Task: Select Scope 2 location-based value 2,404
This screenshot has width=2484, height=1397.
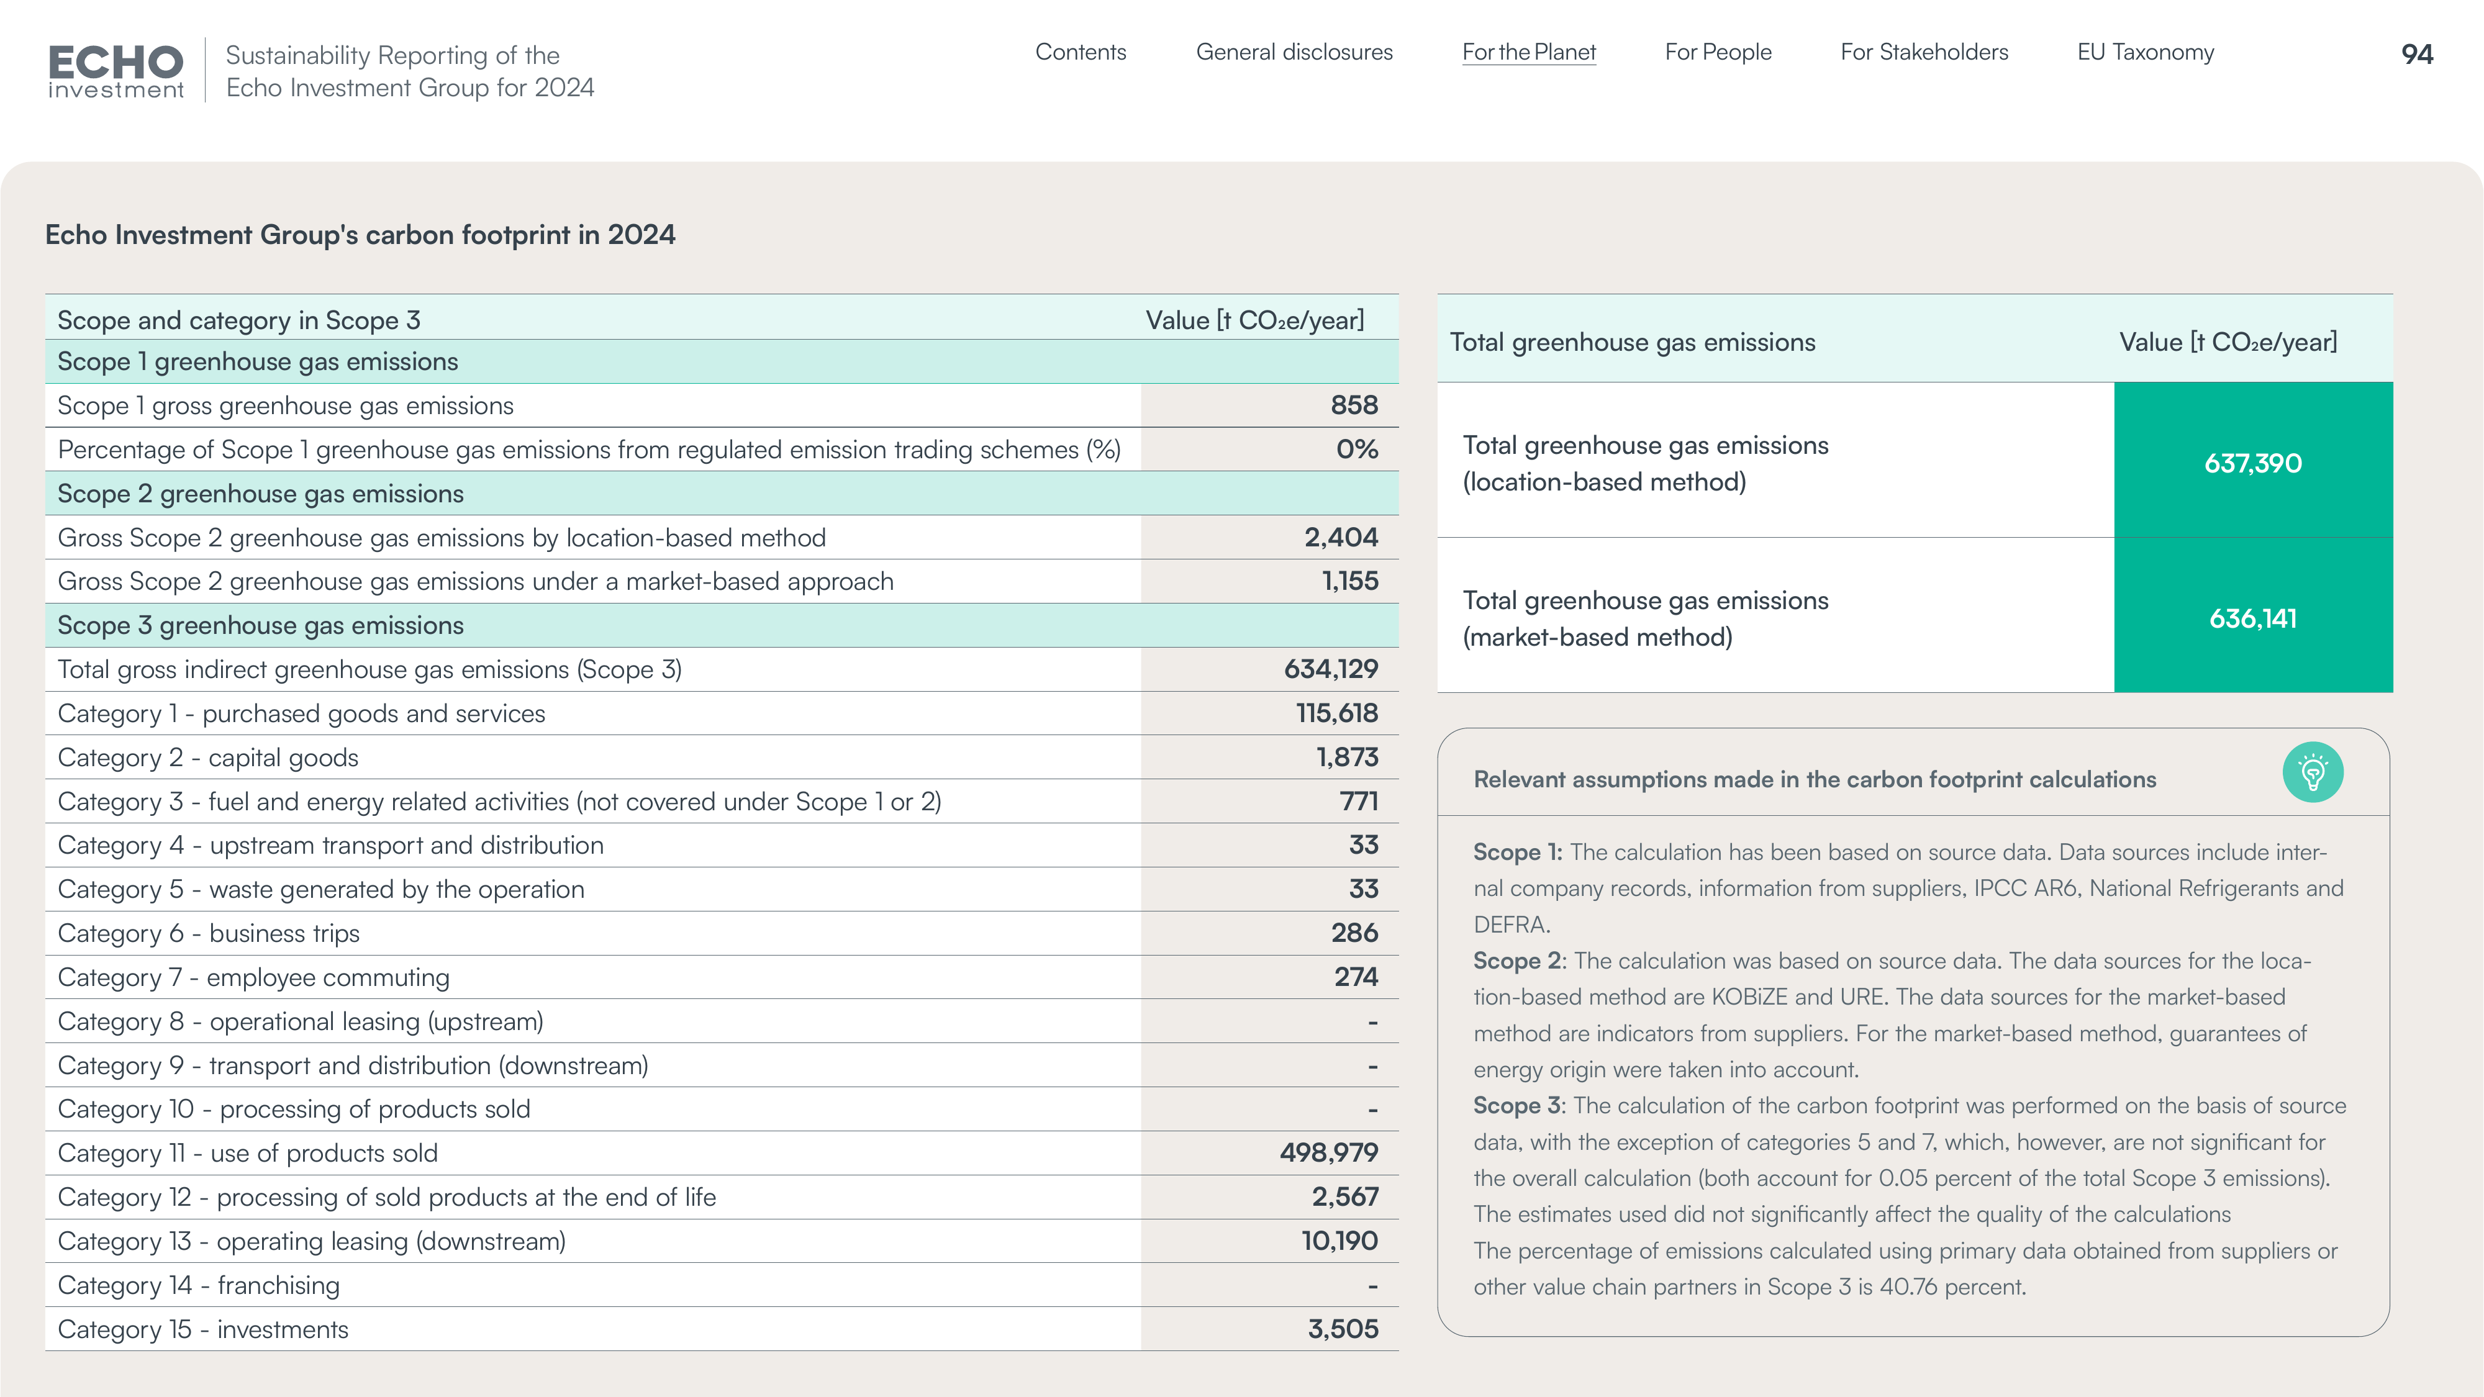Action: pos(1340,537)
